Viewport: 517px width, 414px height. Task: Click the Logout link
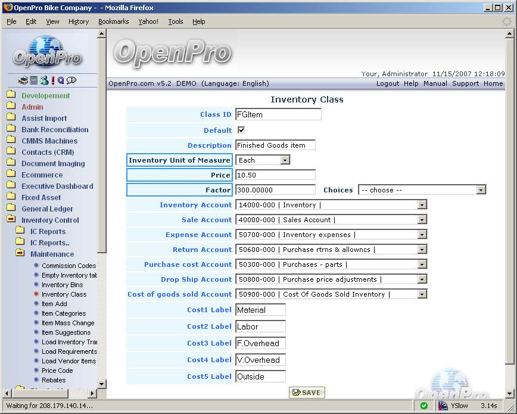click(388, 83)
